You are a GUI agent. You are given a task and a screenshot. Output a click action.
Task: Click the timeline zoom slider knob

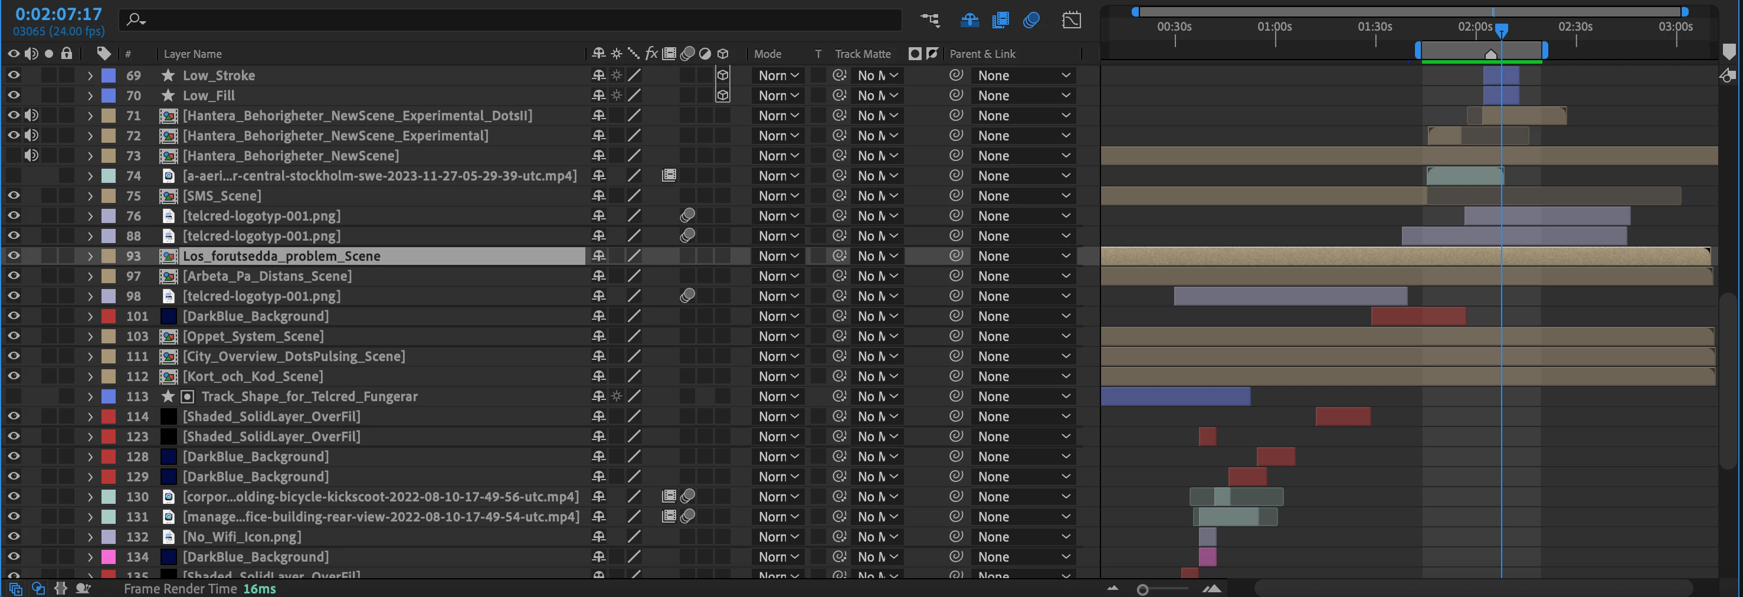1143,589
